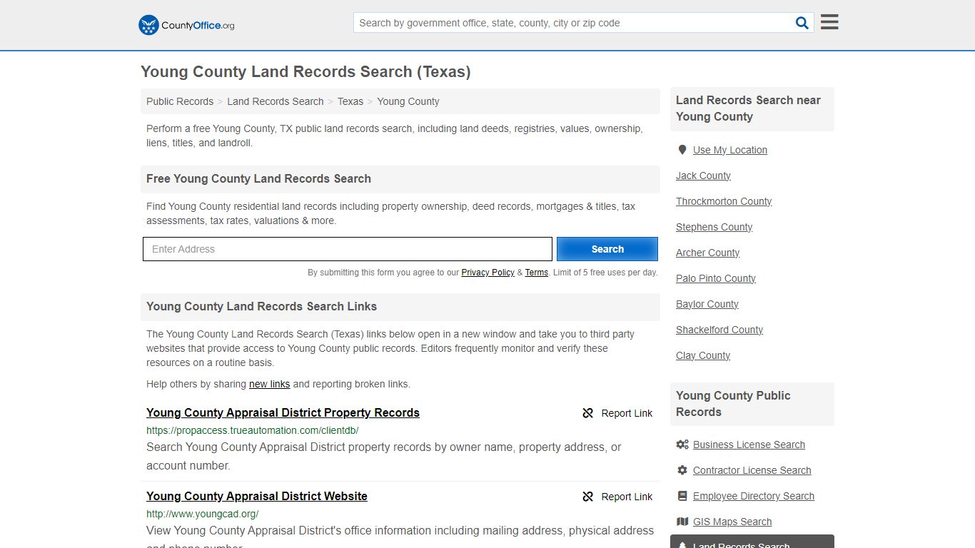Screen dimensions: 975x548
Task: Click the broken-link icon for Appraisal District Property Records
Action: (x=588, y=413)
